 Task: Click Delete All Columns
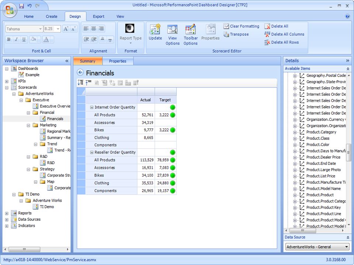point(284,34)
